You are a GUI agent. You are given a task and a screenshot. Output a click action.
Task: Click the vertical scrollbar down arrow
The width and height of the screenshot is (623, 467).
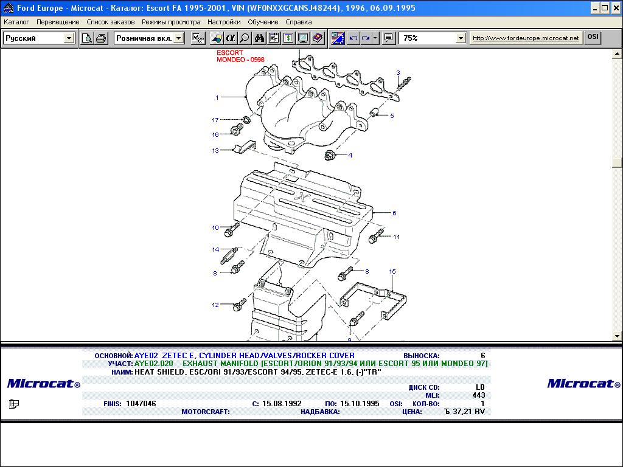pyautogui.click(x=617, y=336)
